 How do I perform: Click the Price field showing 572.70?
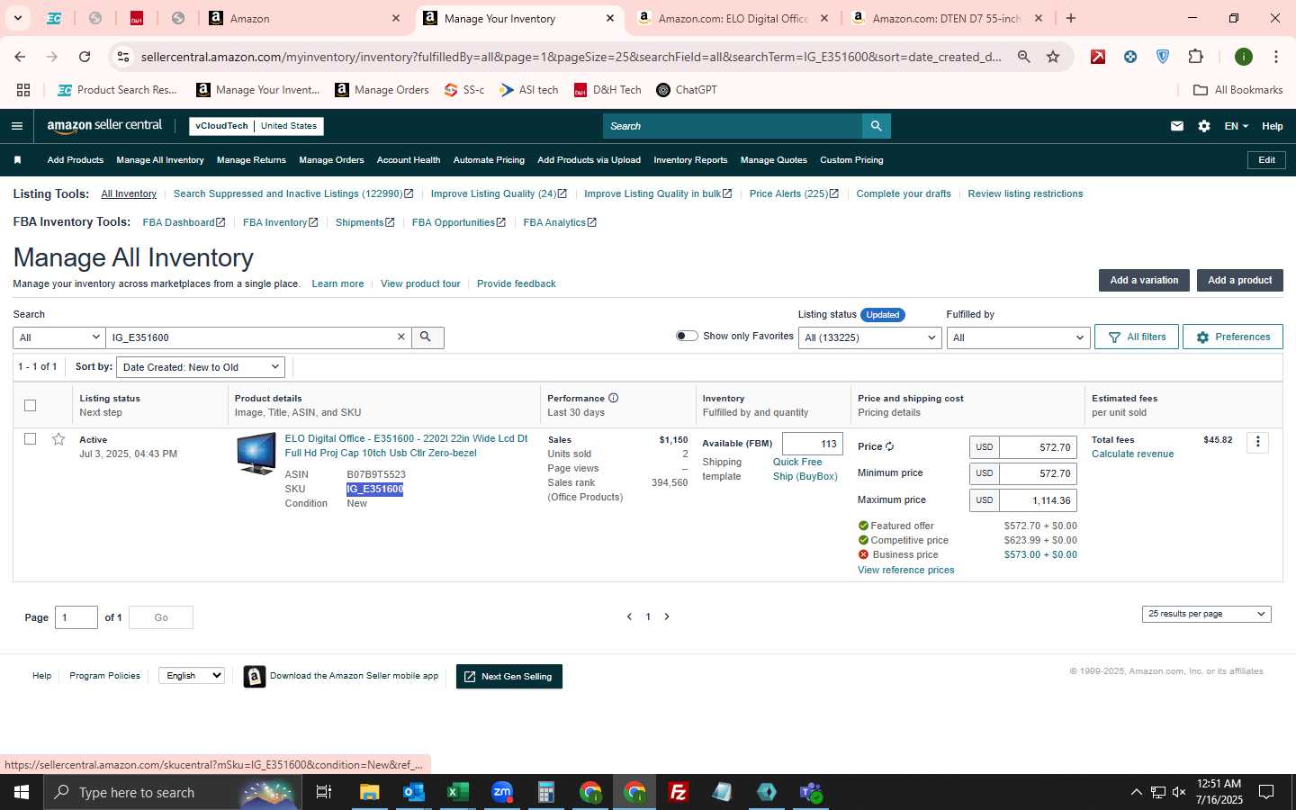click(x=1038, y=447)
